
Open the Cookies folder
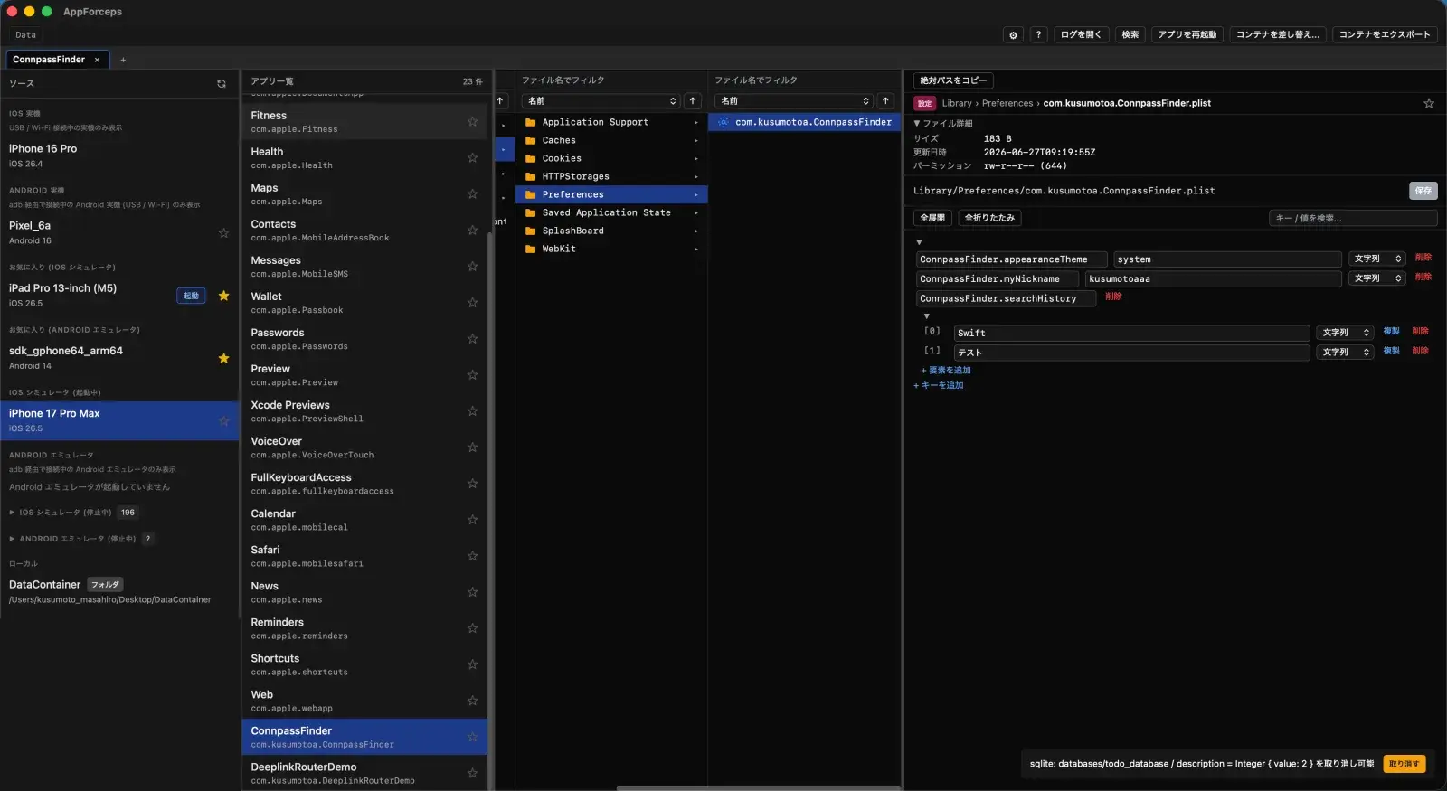pos(611,158)
